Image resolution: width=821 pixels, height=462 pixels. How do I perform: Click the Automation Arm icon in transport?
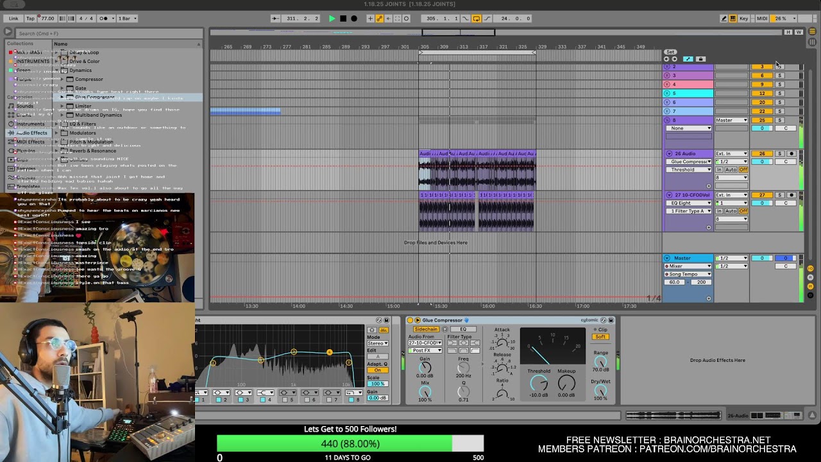pos(380,19)
